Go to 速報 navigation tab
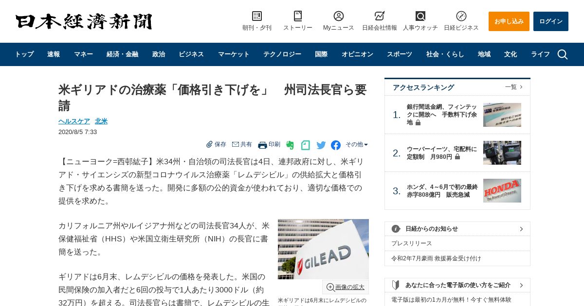584x306 pixels. 54,54
